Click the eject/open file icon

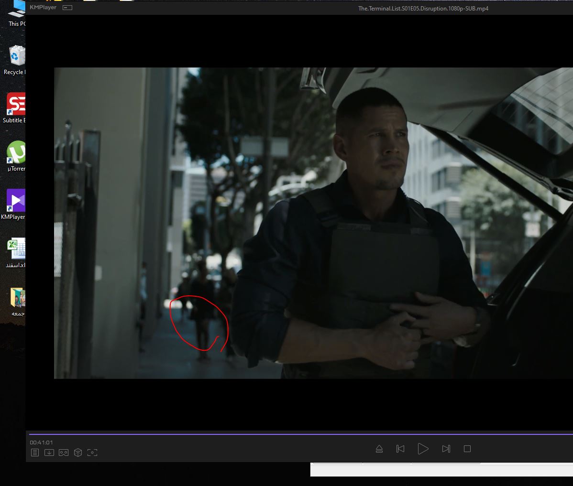379,449
